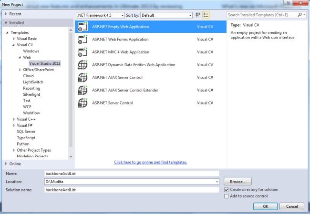This screenshot has height=214, width=310.
Task: Collapse the Installed section
Action: click(x=6, y=23)
